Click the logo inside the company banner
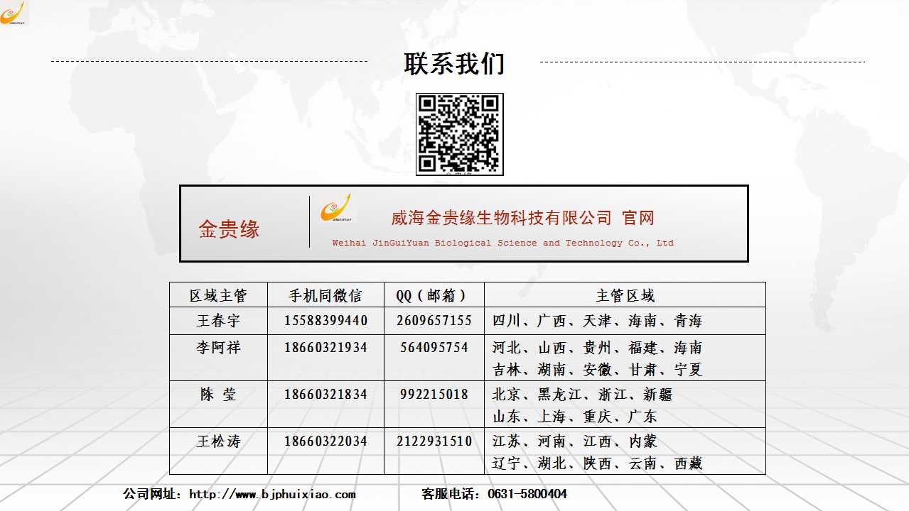The width and height of the screenshot is (909, 511). [335, 208]
